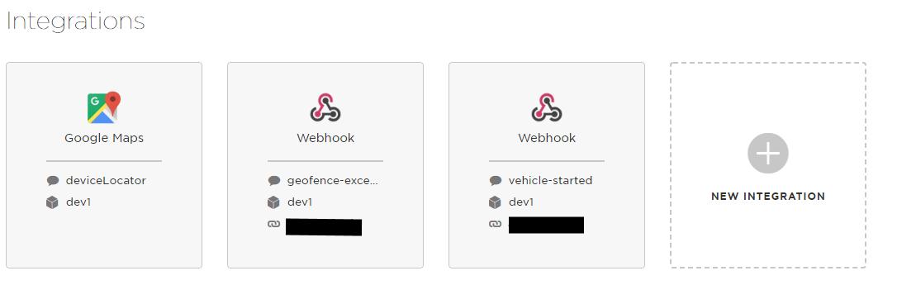This screenshot has height=304, width=916.
Task: Click the geofence card's Webhook logo icon
Action: pos(325,107)
